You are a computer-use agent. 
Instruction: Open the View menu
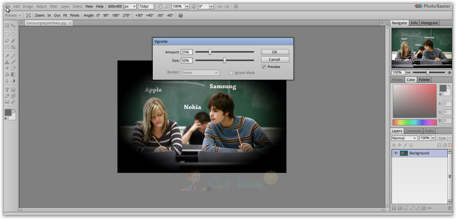[89, 6]
